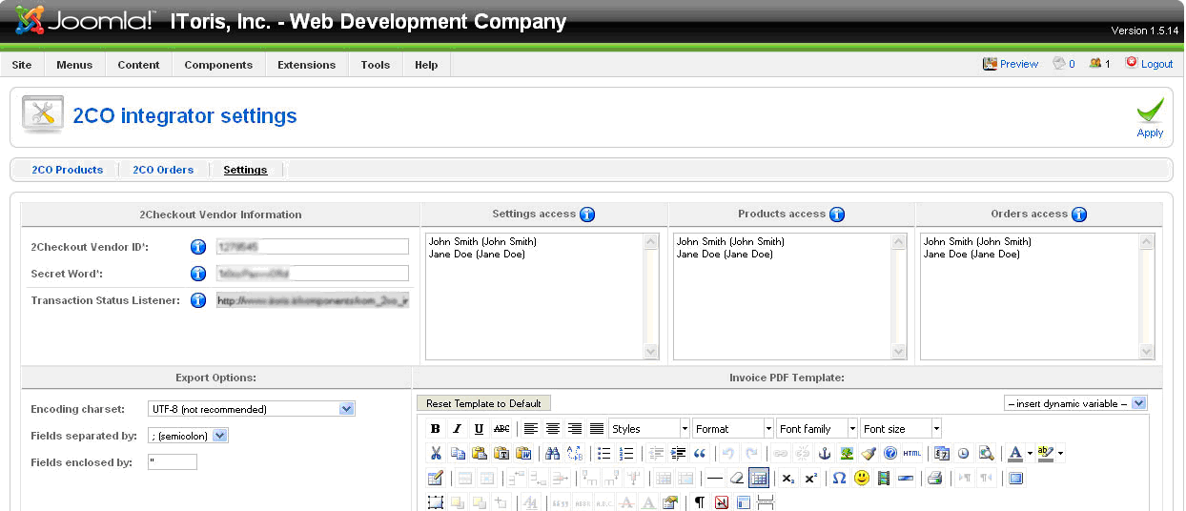Toggle strikethrough (ABC) formatting
This screenshot has width=1186, height=511.
[x=501, y=429]
